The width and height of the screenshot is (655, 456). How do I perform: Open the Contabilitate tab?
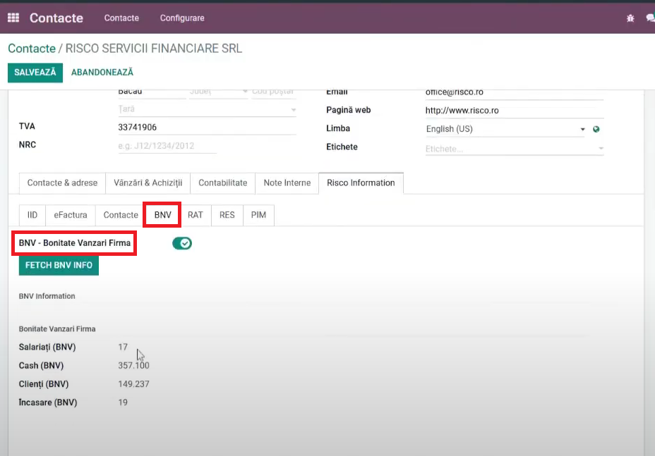(222, 183)
